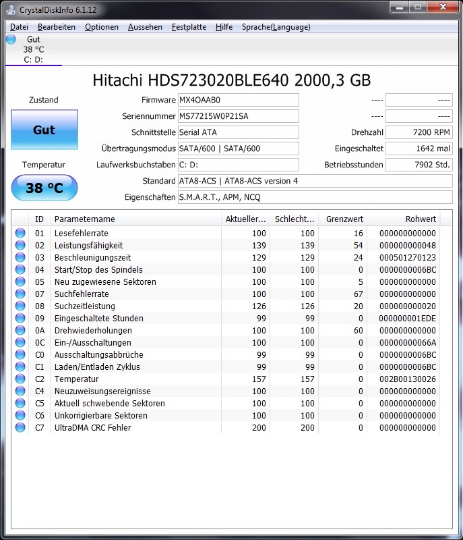The image size is (463, 540).
Task: Click the Schnittstelle field Serial ATA
Action: (238, 132)
